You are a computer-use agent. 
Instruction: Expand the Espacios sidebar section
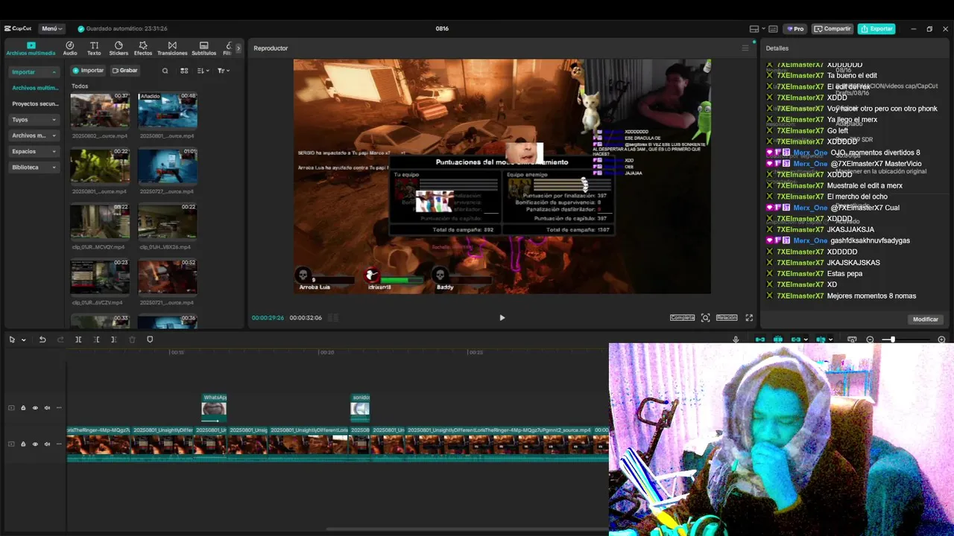coord(34,152)
